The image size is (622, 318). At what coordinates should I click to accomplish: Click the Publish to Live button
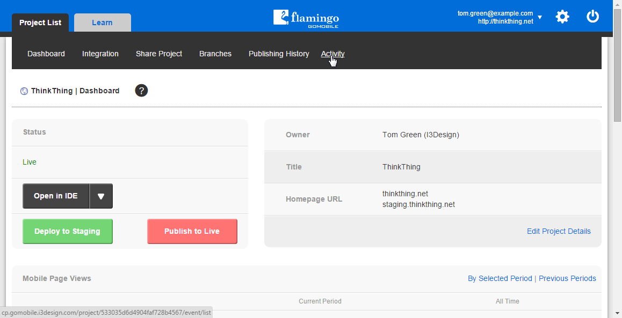coord(192,231)
